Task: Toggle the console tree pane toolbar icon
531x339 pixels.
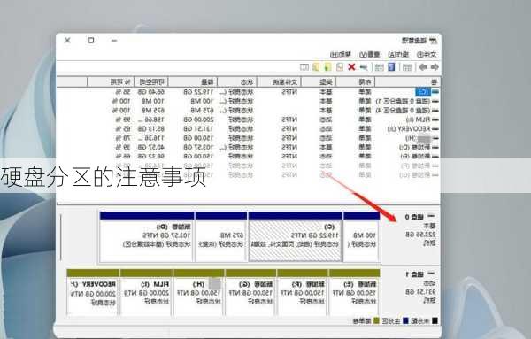Action: 407,67
